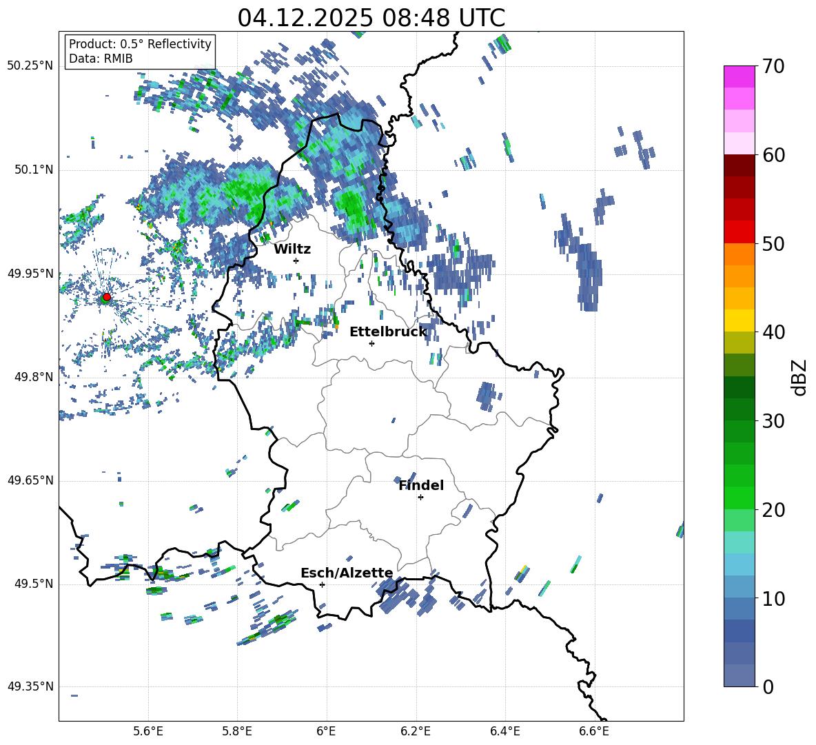Click the colorbar tick label 70
816x745 pixels.
click(773, 66)
